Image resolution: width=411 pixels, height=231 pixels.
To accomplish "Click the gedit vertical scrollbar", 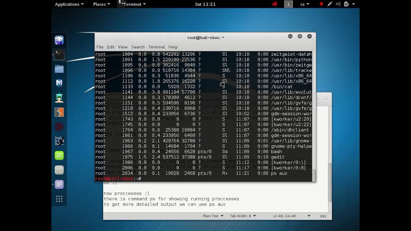I will [329, 183].
